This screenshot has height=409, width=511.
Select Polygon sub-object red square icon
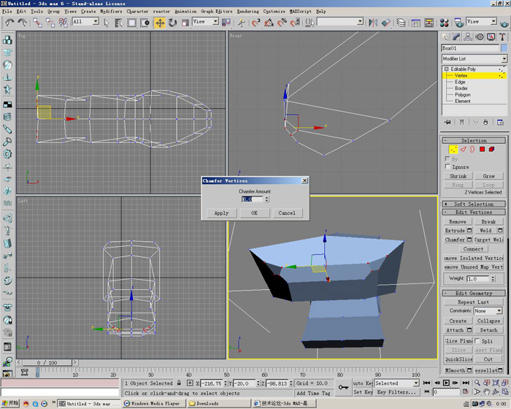(483, 149)
